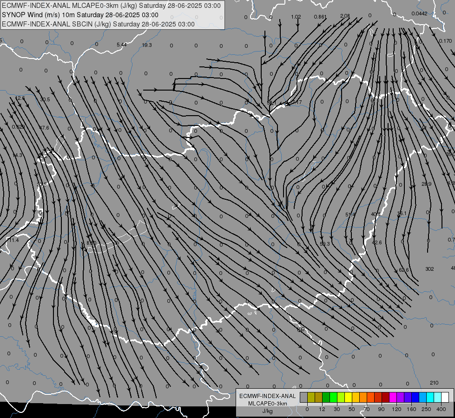This screenshot has width=455, height=418.
Task: Click the map value 47.6
Action: point(44,128)
